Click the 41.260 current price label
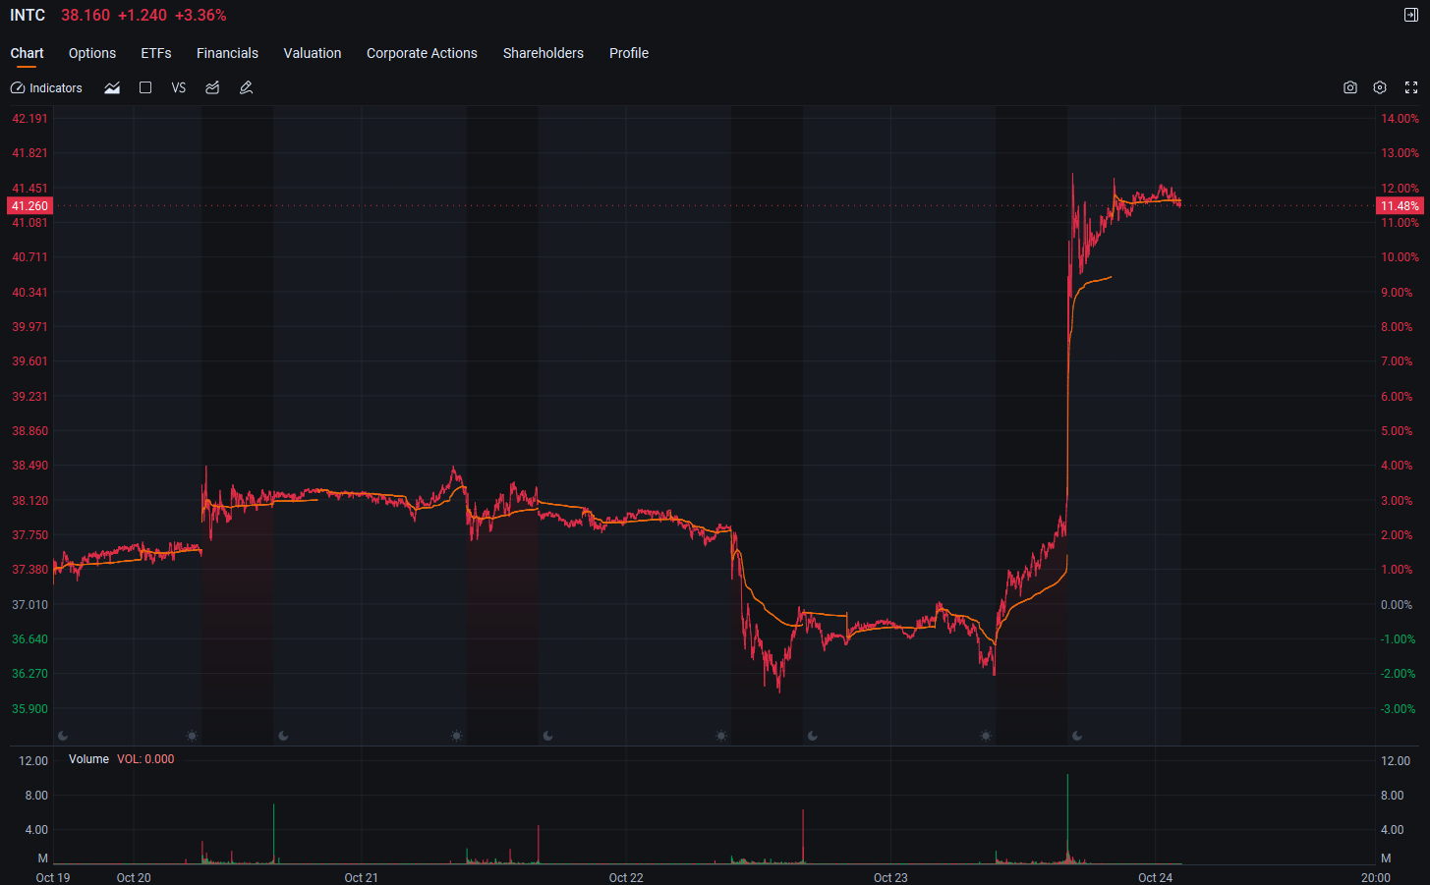The height and width of the screenshot is (885, 1430). 29,206
